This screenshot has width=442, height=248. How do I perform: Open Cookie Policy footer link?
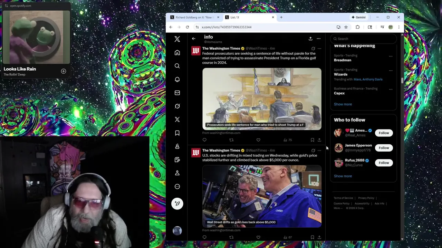point(342,204)
